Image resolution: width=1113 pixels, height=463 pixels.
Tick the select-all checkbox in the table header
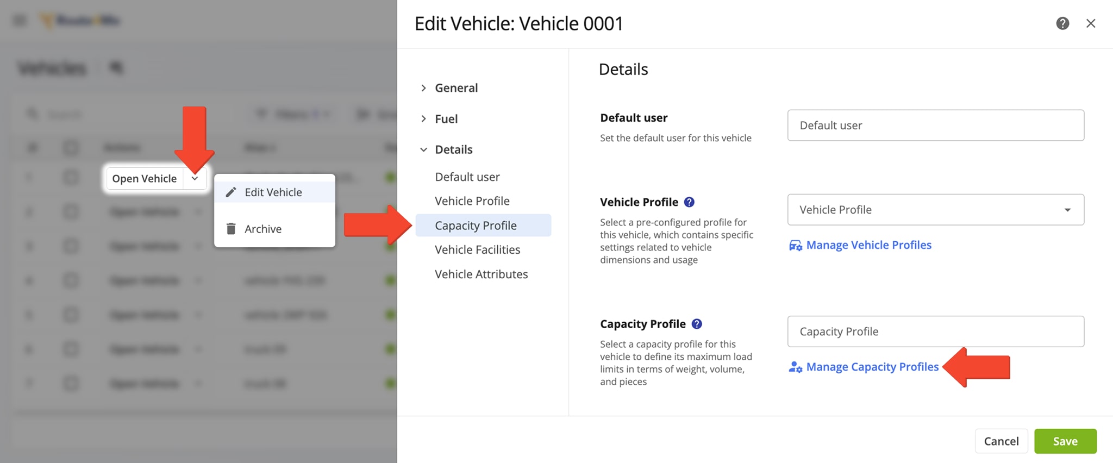click(71, 147)
